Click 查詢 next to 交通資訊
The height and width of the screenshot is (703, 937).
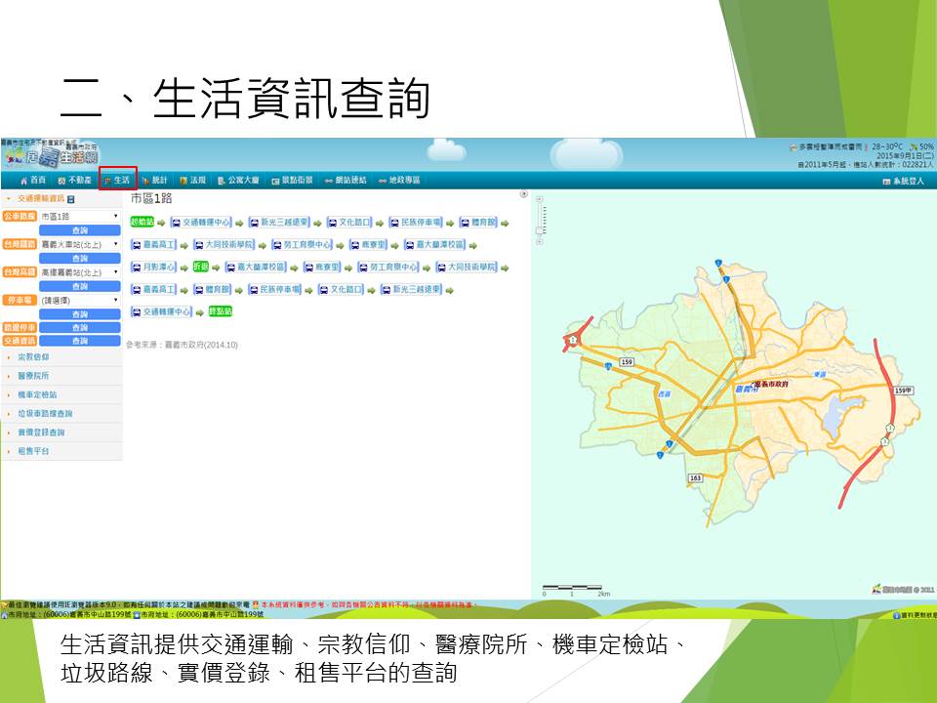80,342
